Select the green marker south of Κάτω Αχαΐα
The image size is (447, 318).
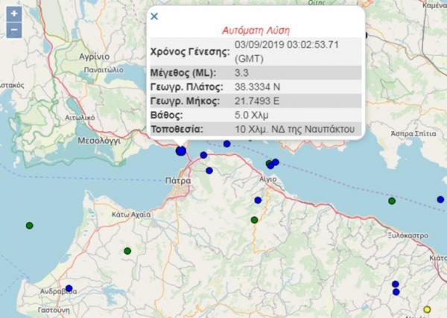[x=127, y=250]
